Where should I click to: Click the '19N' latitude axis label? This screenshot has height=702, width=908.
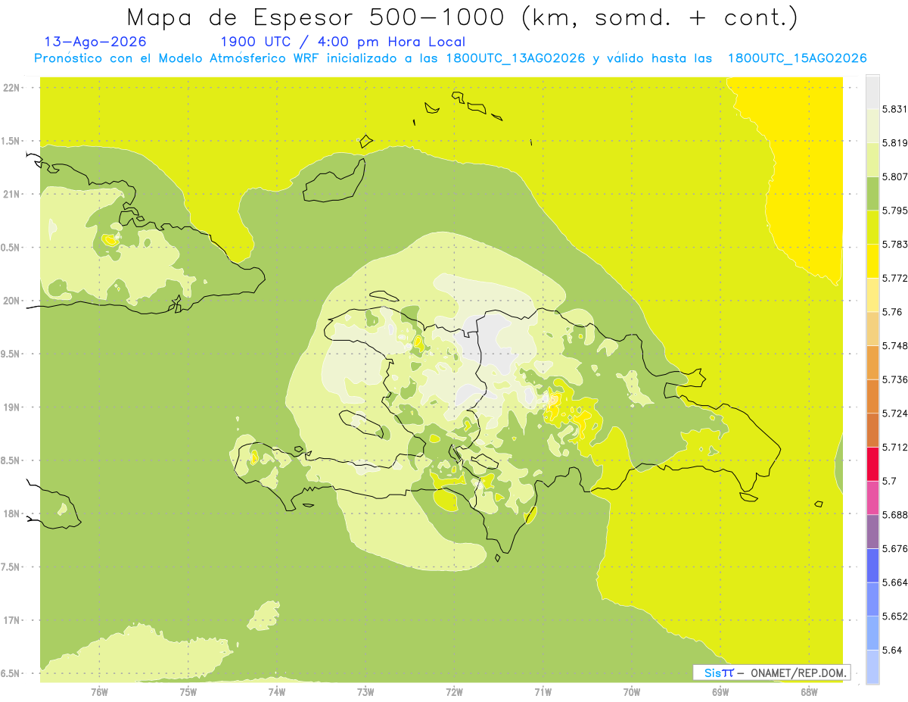11,407
